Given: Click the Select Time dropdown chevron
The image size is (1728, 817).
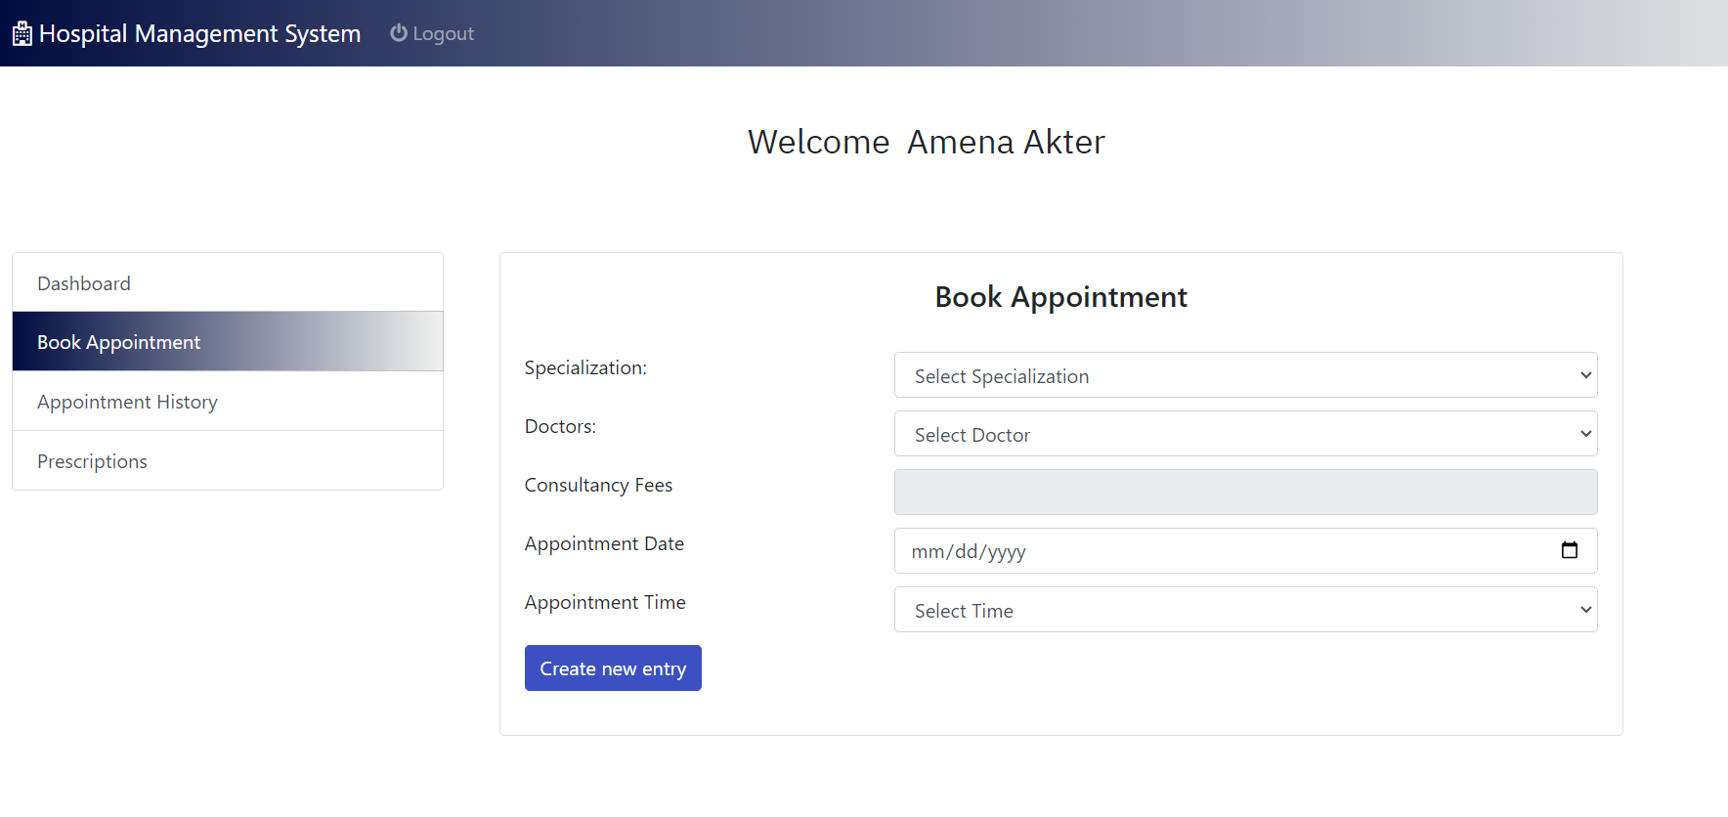Looking at the screenshot, I should point(1585,610).
